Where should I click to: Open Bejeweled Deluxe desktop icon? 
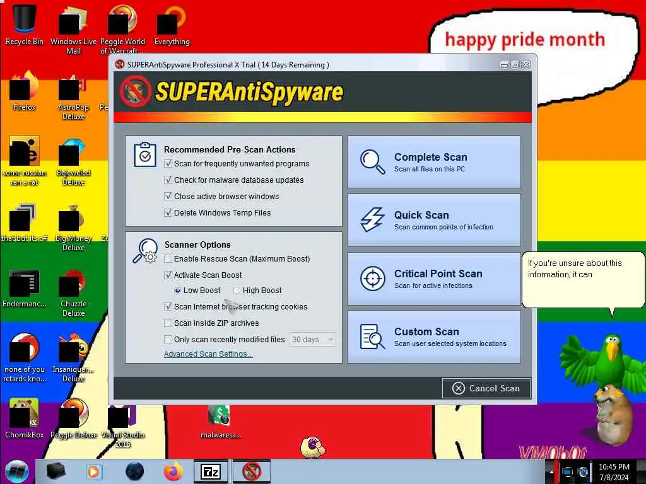pos(73,161)
